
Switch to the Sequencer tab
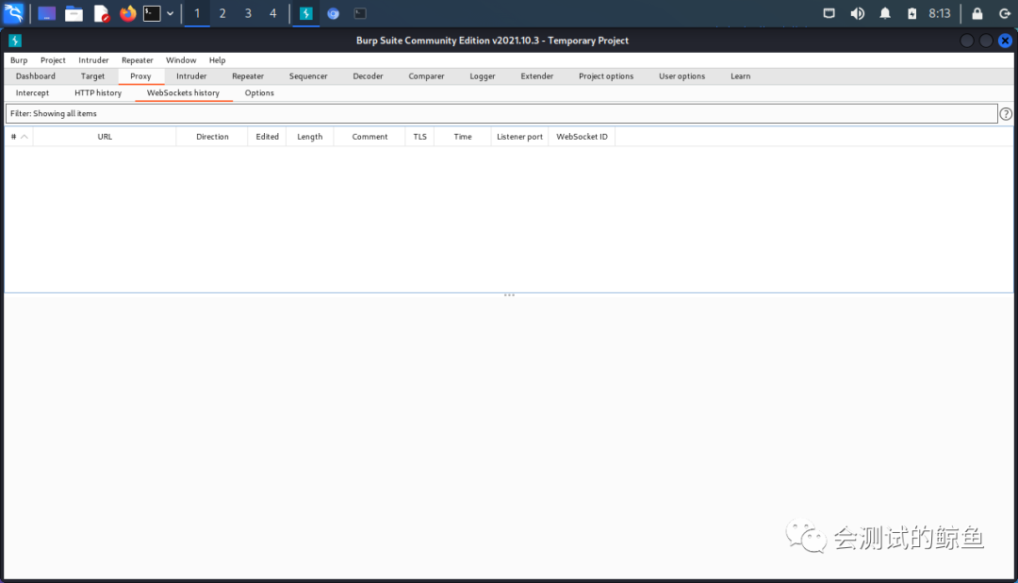point(308,76)
